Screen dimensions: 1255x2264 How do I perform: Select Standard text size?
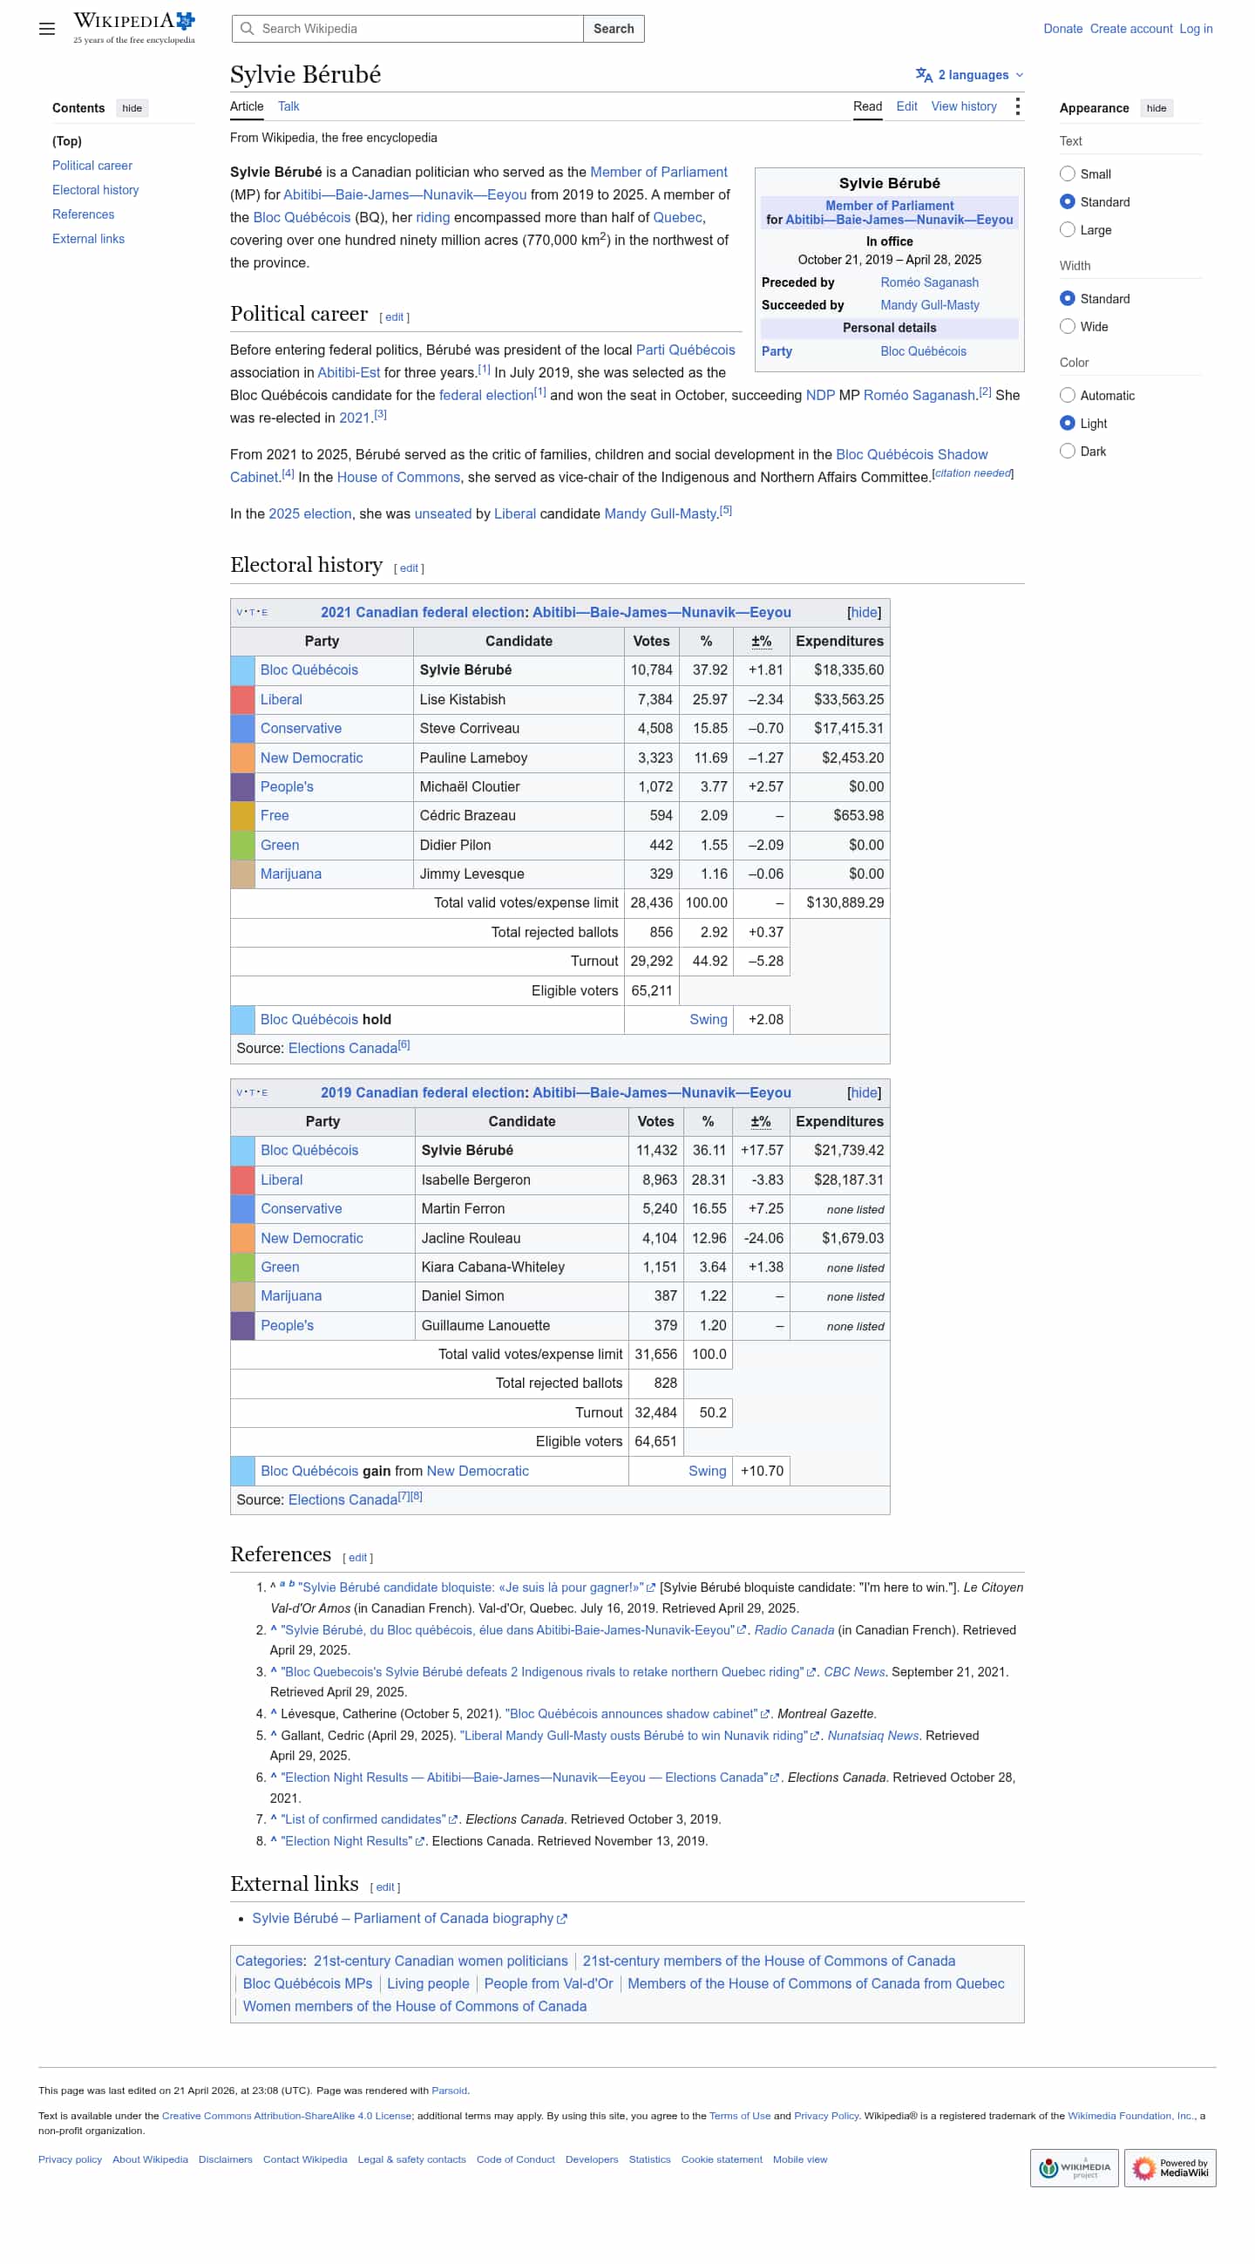click(1067, 202)
